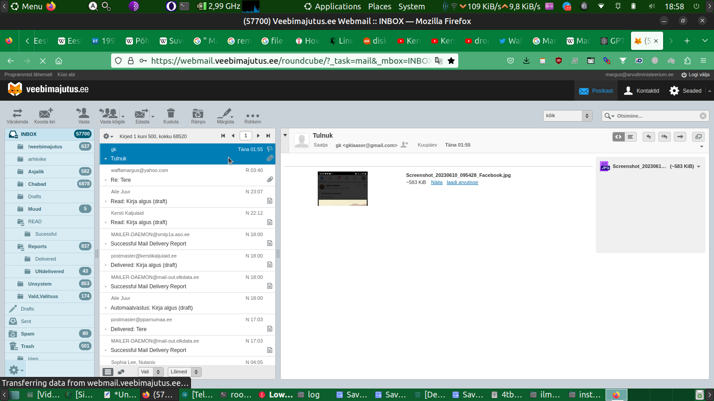714x401 pixels.
Task: Click the paperclip icon on Re: Tere message
Action: tap(270, 180)
